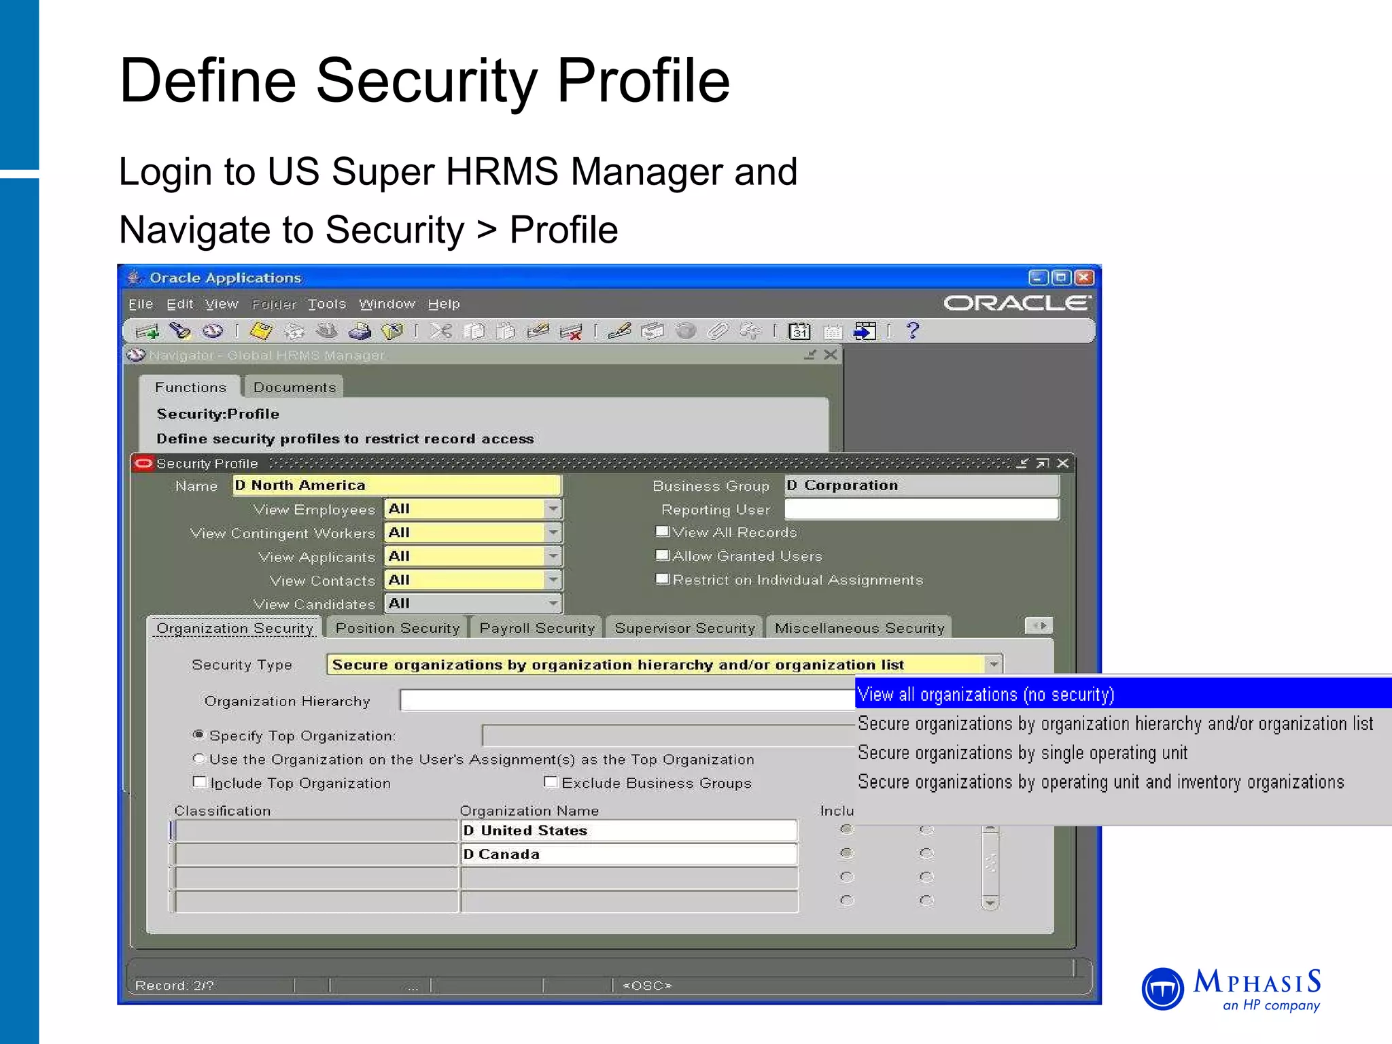Open the Tools menu
The width and height of the screenshot is (1392, 1044).
pos(327,304)
